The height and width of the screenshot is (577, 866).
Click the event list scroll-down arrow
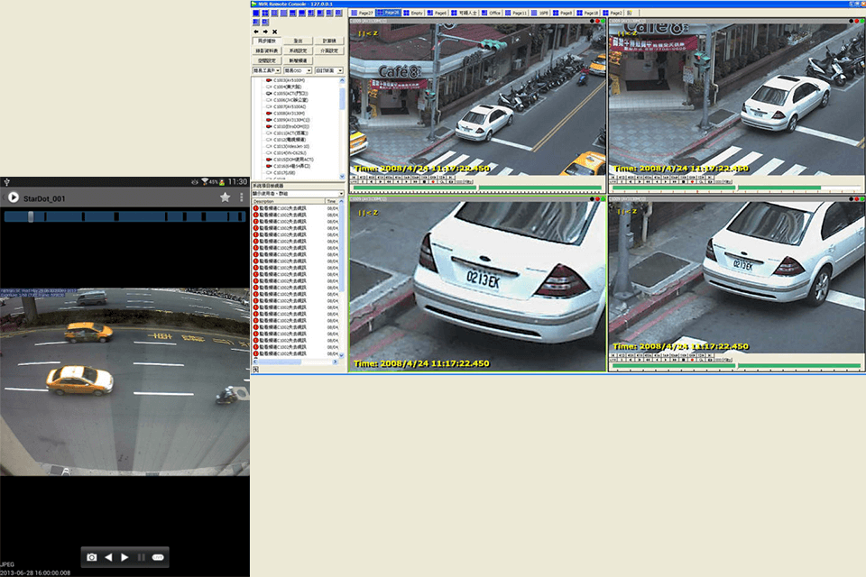click(341, 355)
